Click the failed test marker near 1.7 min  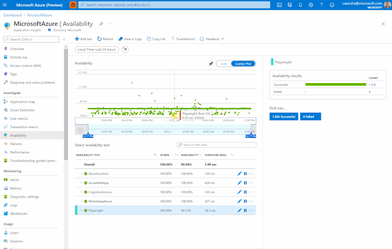pos(132,83)
